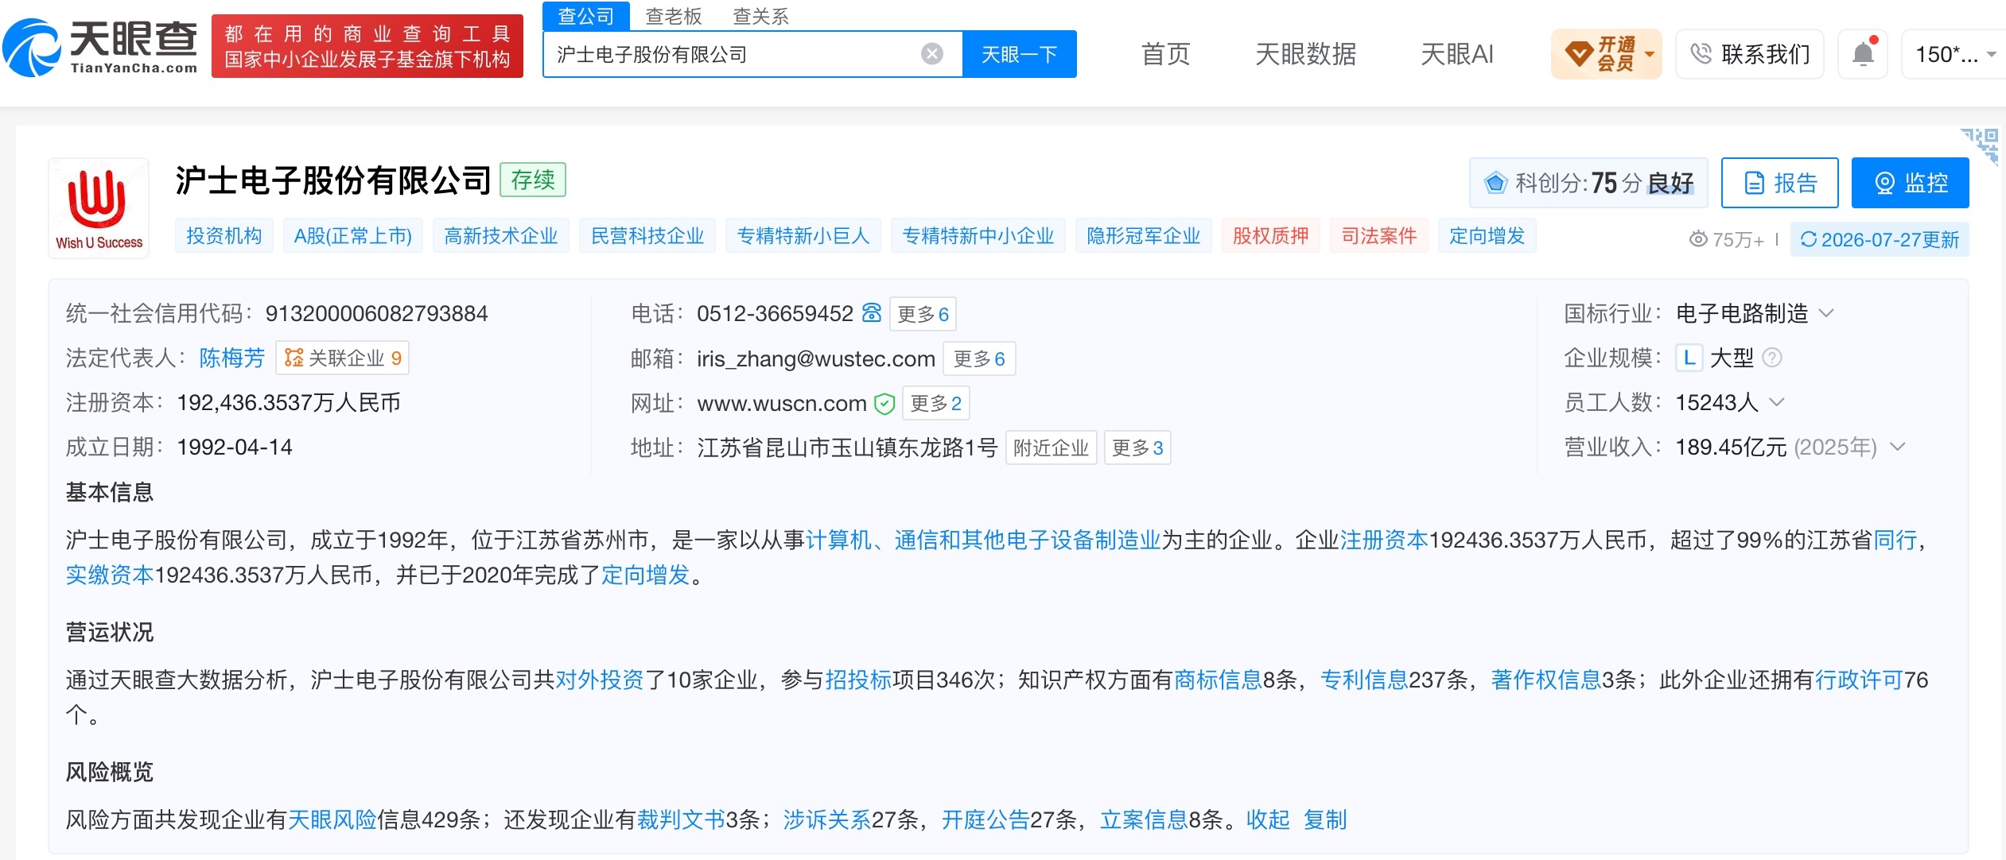This screenshot has height=860, width=2006.
Task: Open the 裁判文书 link
Action: pos(682,819)
